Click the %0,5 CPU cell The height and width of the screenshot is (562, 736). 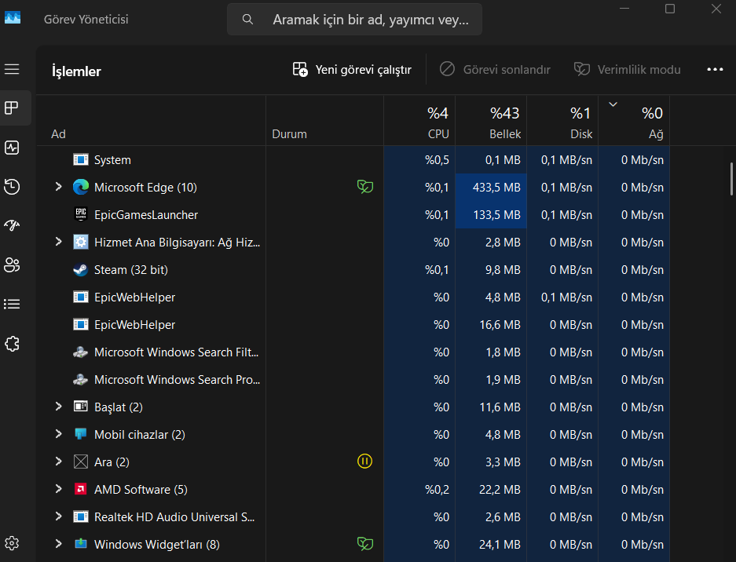pyautogui.click(x=419, y=160)
